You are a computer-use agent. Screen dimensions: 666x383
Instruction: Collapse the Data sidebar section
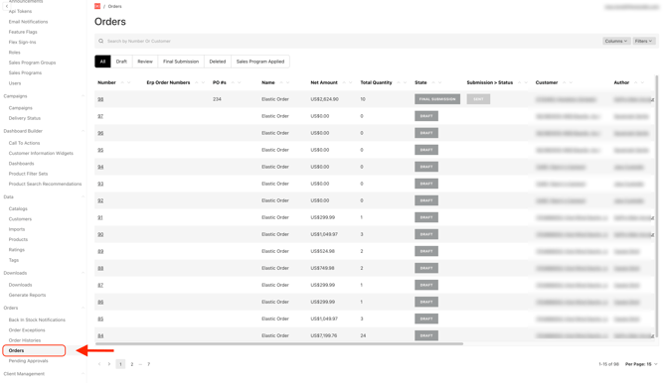[83, 196]
